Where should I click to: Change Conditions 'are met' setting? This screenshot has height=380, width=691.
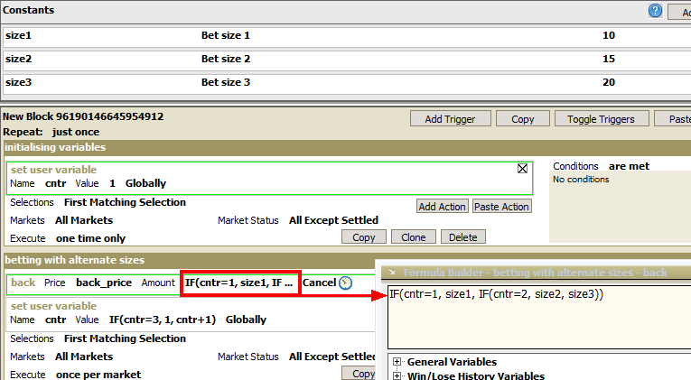click(629, 166)
